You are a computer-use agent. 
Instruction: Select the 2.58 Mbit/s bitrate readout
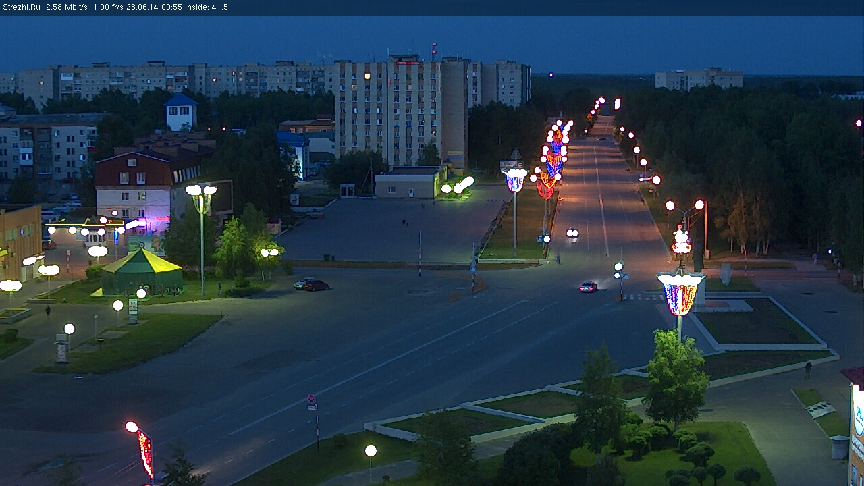tap(67, 7)
